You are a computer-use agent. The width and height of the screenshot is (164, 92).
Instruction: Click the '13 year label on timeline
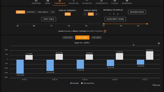(x=68, y=26)
